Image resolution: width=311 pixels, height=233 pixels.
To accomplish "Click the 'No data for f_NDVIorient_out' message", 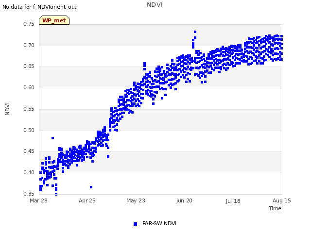I will [39, 7].
